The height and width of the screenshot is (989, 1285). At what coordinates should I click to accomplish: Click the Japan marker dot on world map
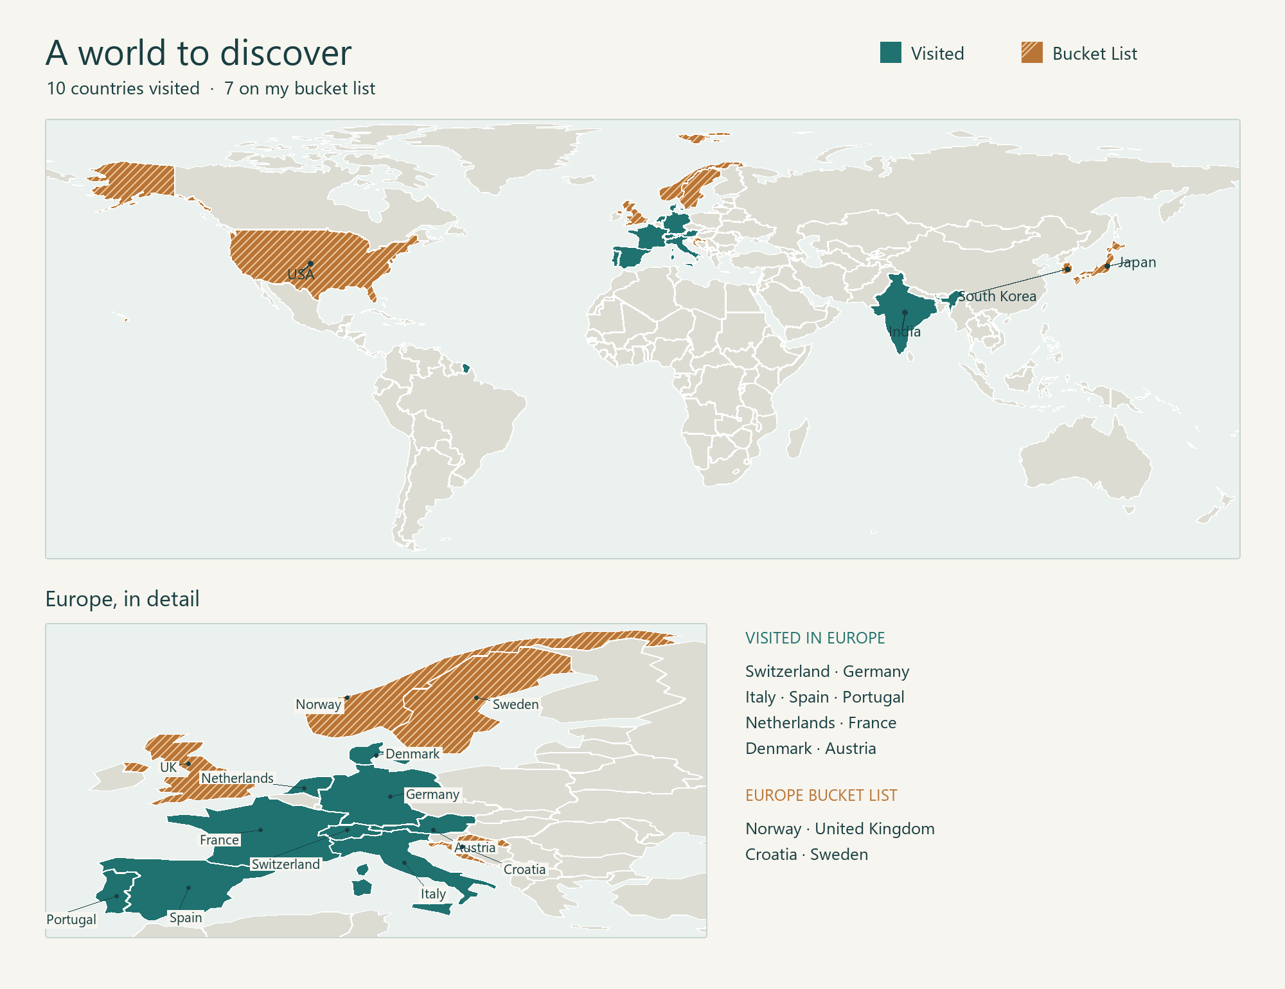(x=1107, y=266)
